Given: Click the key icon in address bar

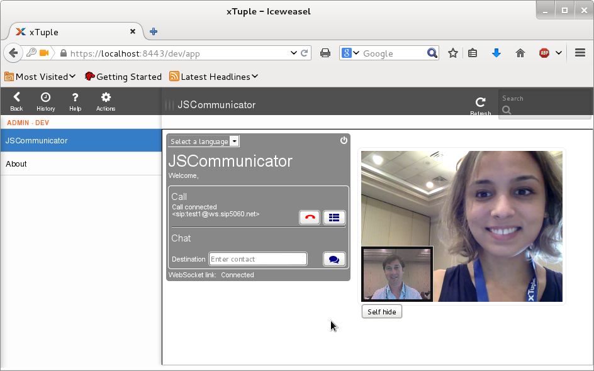Looking at the screenshot, I should click(31, 52).
